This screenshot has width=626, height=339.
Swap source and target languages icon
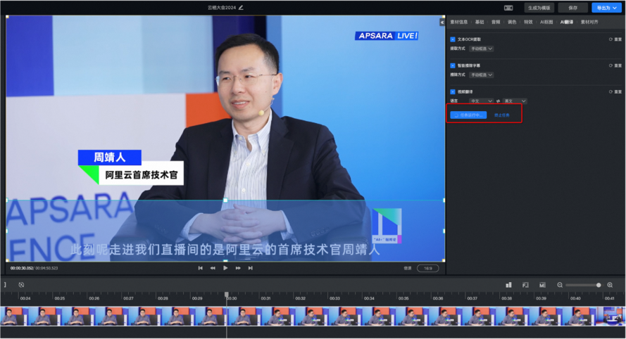[498, 101]
